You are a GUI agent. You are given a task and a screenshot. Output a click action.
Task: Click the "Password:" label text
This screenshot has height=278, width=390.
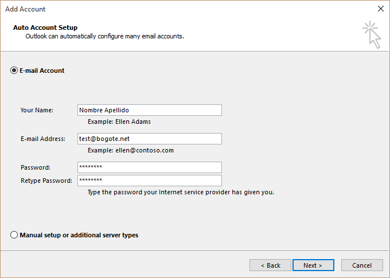36,167
